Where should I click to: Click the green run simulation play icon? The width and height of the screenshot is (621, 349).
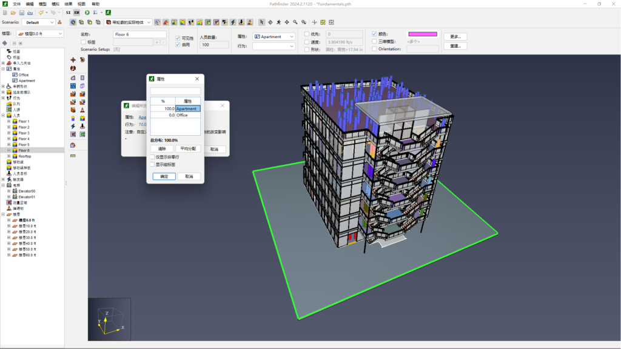tap(87, 12)
